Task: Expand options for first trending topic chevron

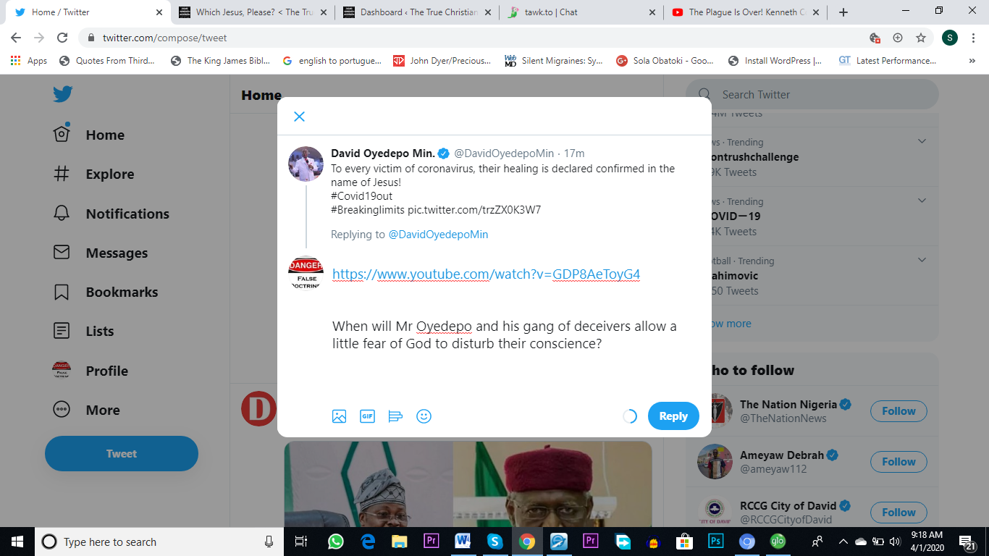Action: click(x=922, y=141)
